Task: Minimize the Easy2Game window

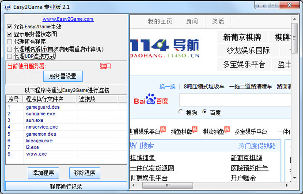Action: (x=261, y=5)
